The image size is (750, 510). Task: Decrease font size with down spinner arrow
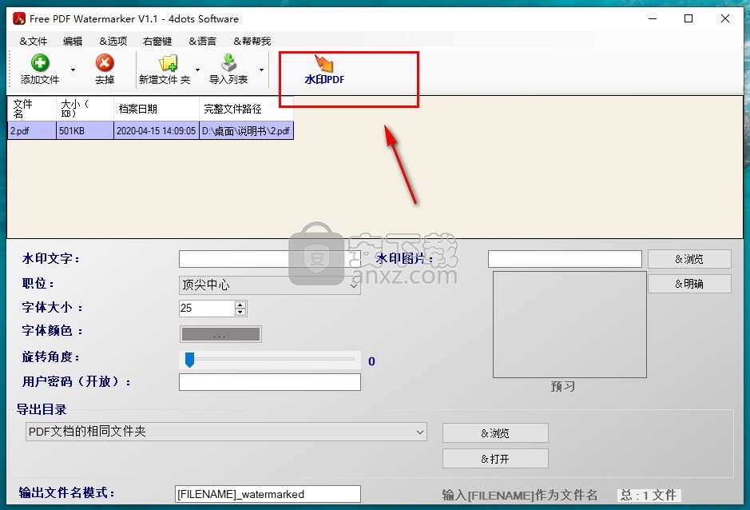click(x=240, y=313)
